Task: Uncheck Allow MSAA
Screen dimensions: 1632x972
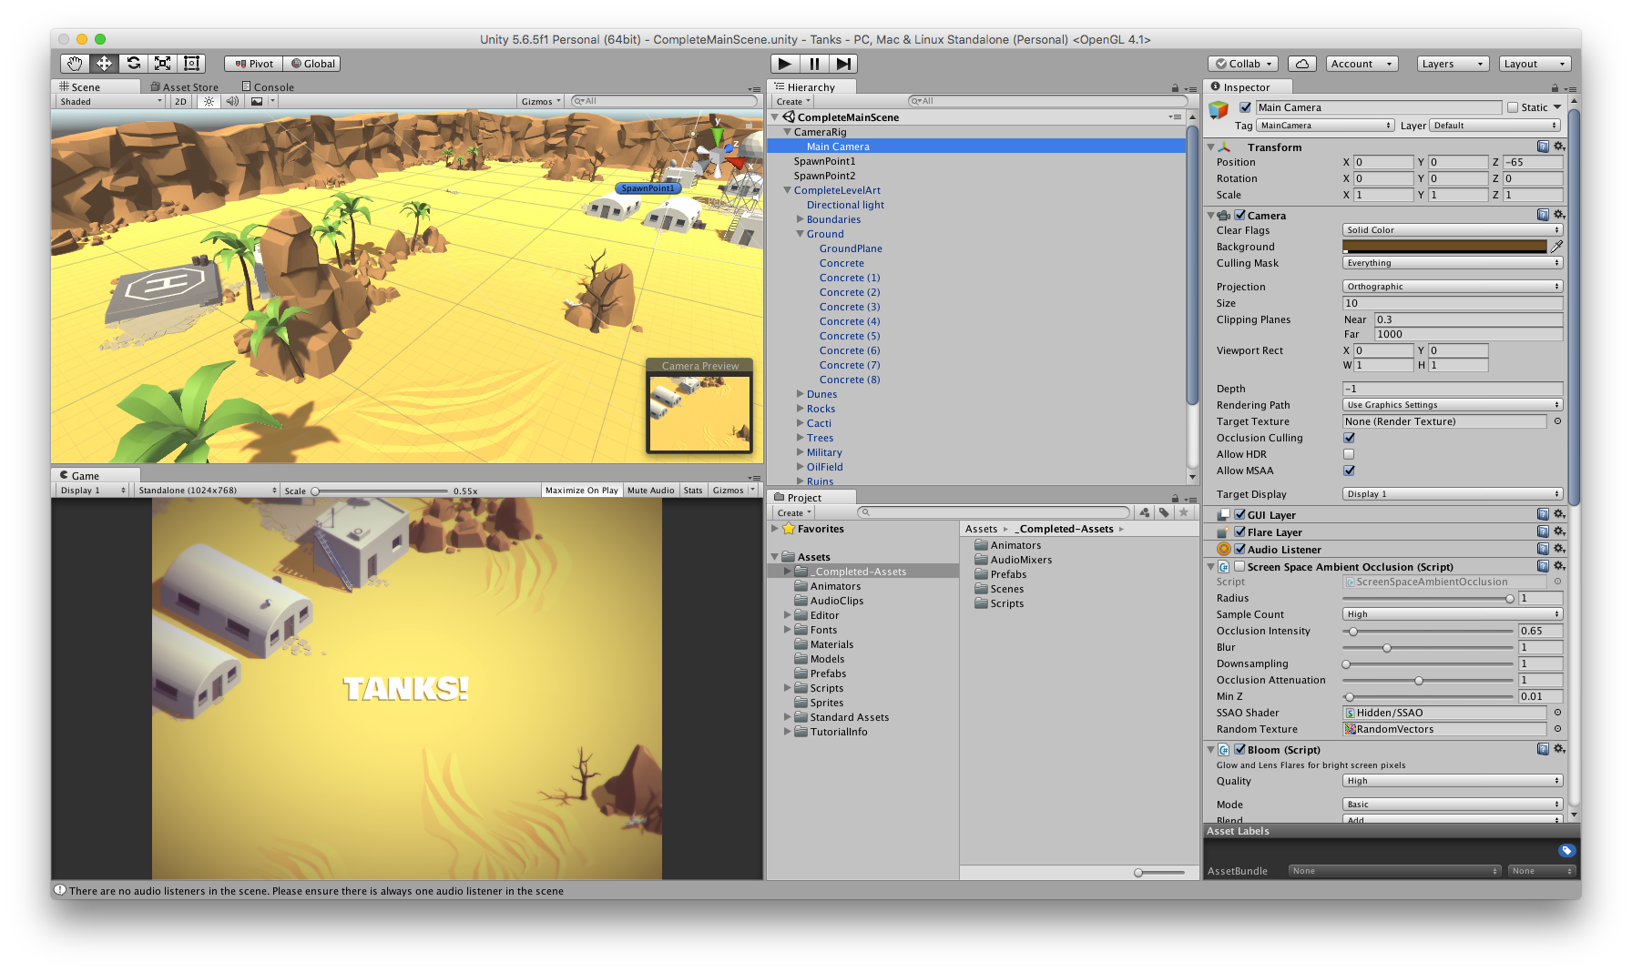Action: click(x=1349, y=471)
